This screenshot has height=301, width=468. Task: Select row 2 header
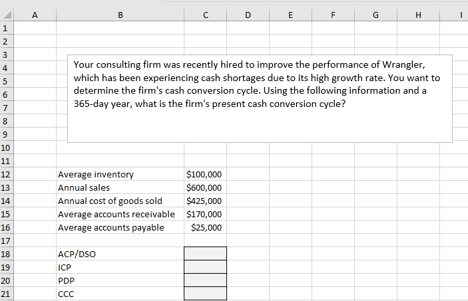click(7, 41)
